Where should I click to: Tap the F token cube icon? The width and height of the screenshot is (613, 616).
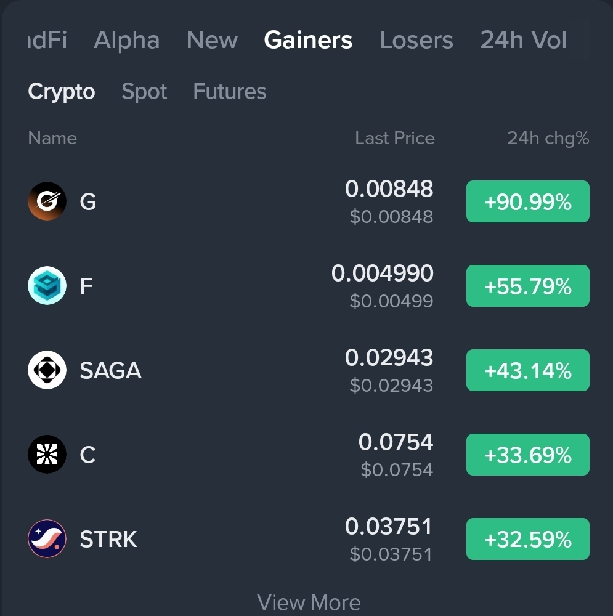[x=47, y=286]
